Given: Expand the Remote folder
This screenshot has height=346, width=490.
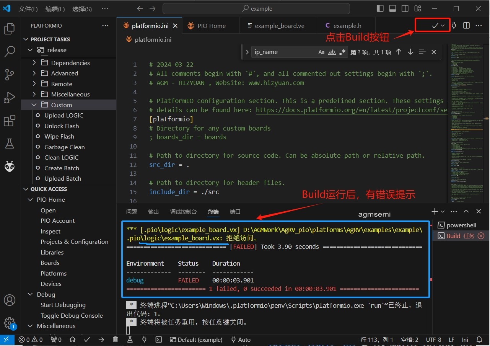Looking at the screenshot, I should (34, 84).
